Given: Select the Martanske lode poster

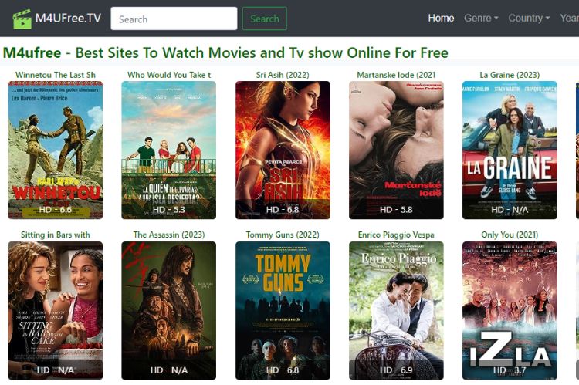Looking at the screenshot, I should (x=396, y=150).
